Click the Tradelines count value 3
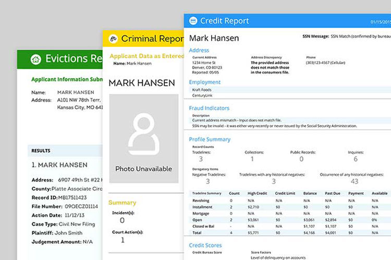The image size is (391, 260). pyautogui.click(x=201, y=159)
